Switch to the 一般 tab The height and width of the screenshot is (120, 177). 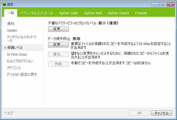click(11, 13)
